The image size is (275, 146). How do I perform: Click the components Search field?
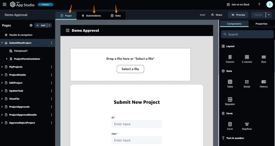[x=247, y=34]
